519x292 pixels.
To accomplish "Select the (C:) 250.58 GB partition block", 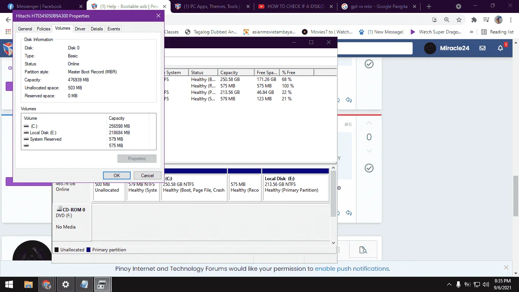I will (194, 185).
